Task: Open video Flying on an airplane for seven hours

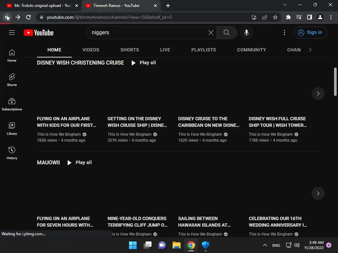Action: coord(65,222)
